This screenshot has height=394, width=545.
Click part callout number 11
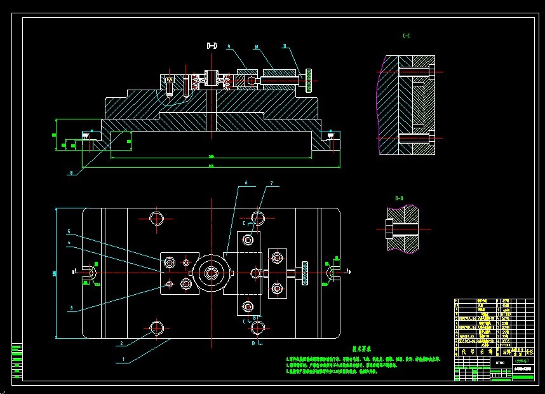coord(285,46)
